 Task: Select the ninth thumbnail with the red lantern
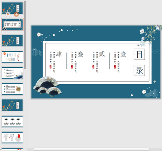[12, 138]
